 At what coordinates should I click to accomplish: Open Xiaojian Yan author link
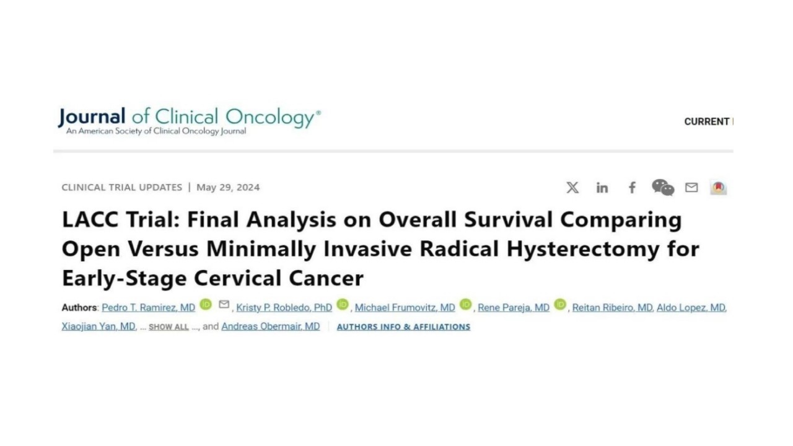[x=99, y=326]
